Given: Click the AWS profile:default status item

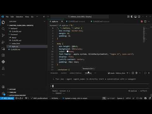Looking at the screenshot, I should [39, 98].
